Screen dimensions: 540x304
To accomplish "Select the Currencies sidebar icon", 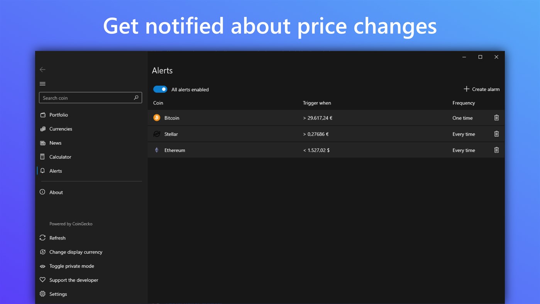I will pyautogui.click(x=42, y=129).
